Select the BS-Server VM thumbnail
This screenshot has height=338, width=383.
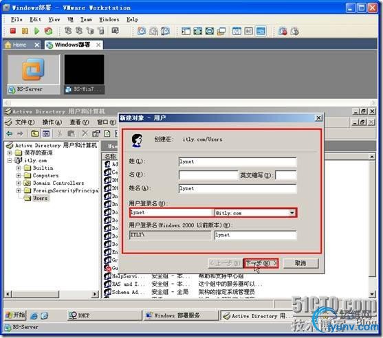point(34,74)
